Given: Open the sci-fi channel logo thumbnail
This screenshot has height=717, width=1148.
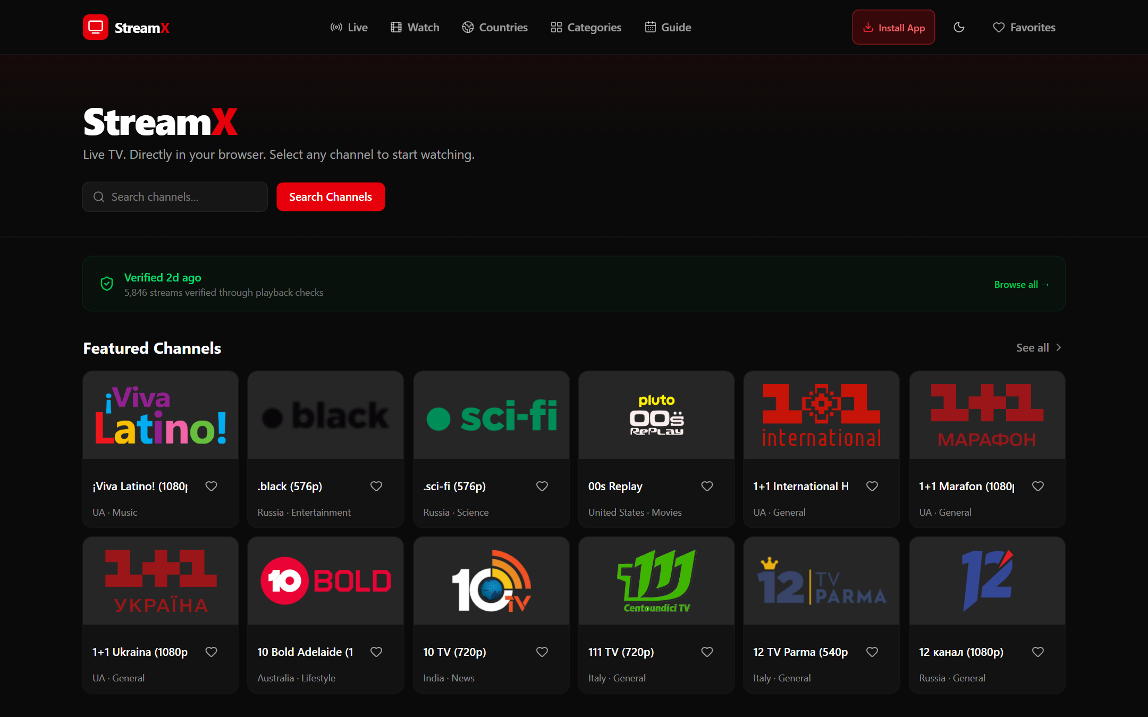Looking at the screenshot, I should pyautogui.click(x=492, y=415).
